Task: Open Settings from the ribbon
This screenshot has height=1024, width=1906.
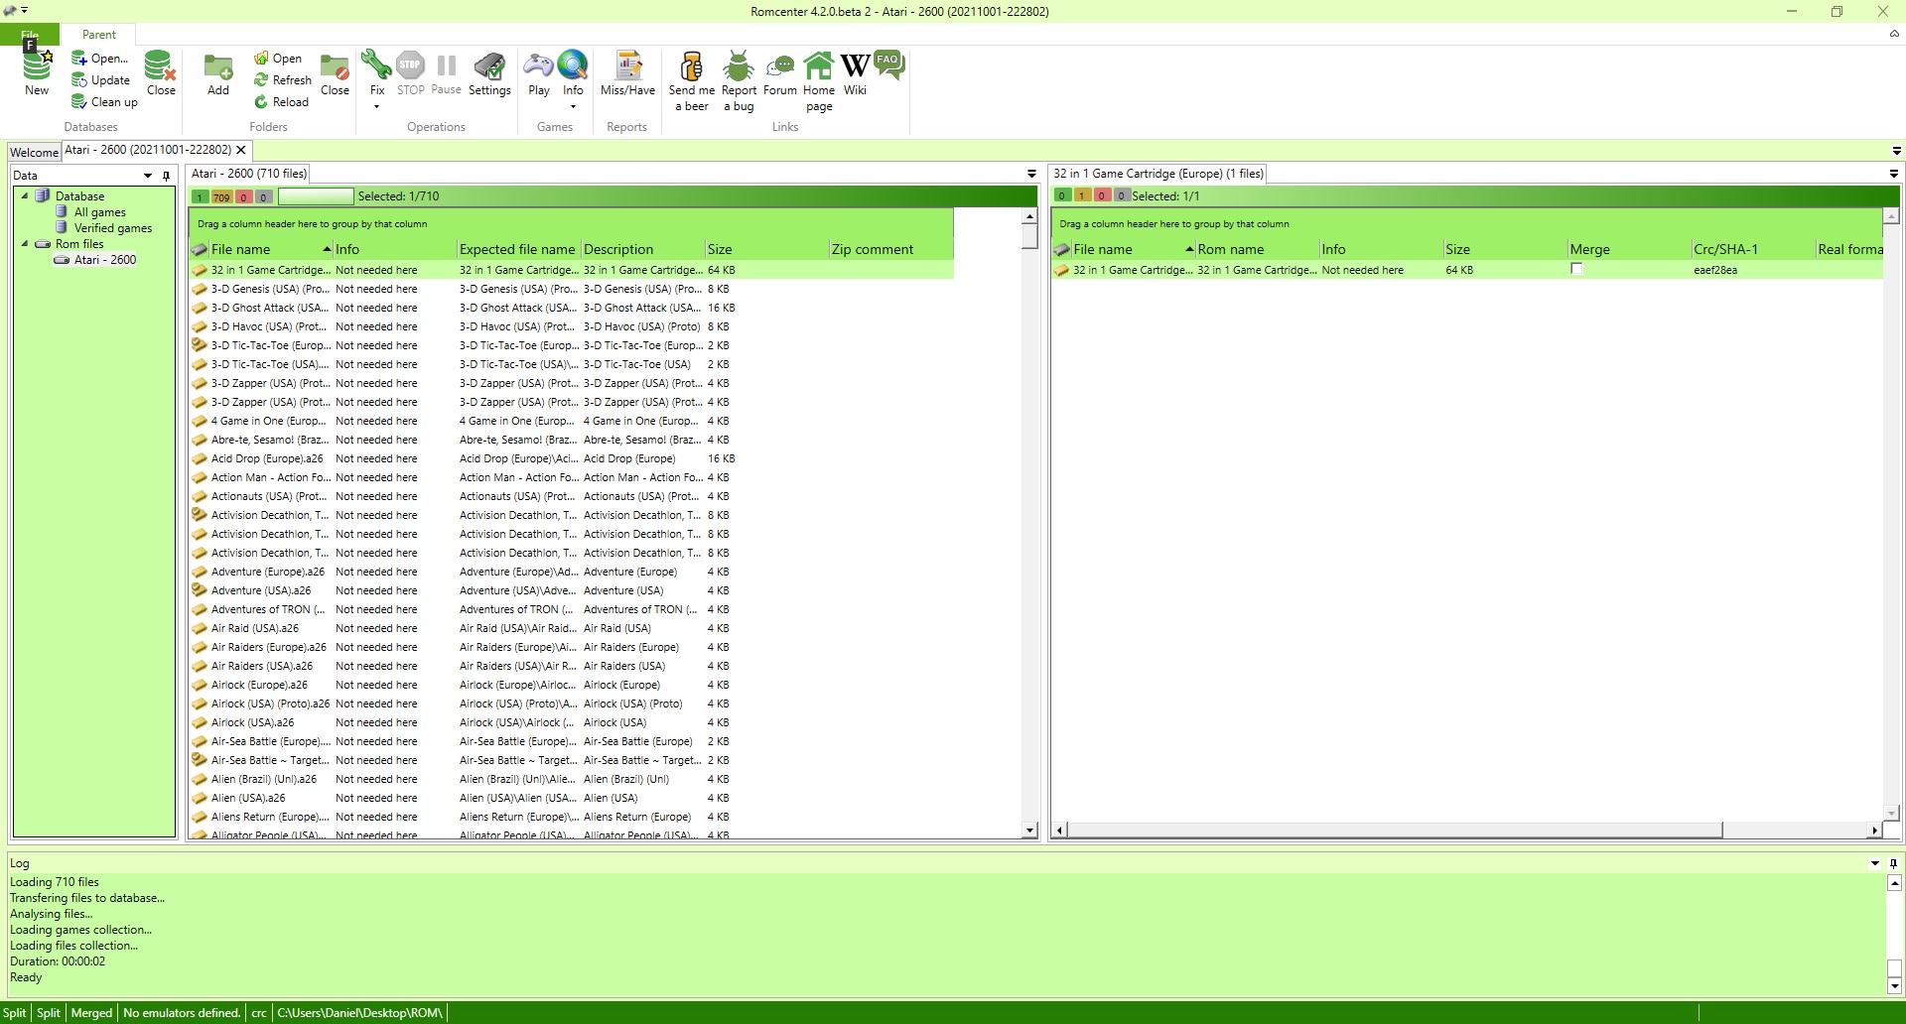Action: click(x=489, y=72)
